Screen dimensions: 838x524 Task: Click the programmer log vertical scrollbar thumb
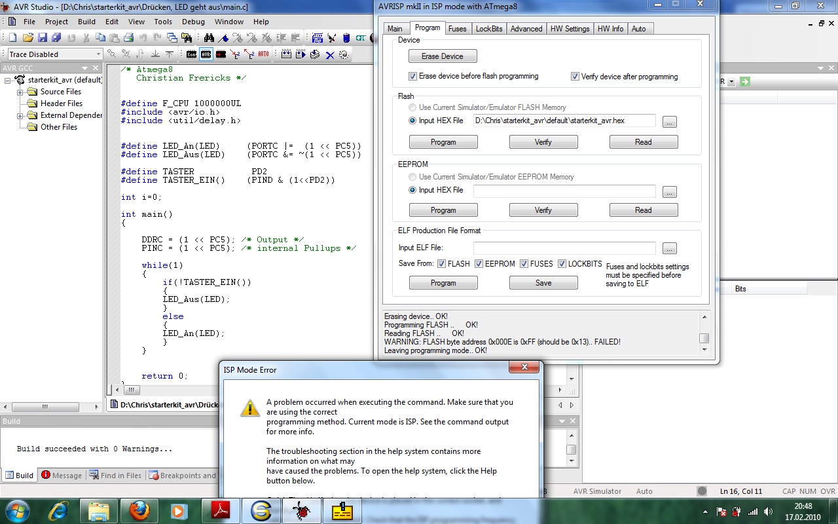tap(704, 339)
